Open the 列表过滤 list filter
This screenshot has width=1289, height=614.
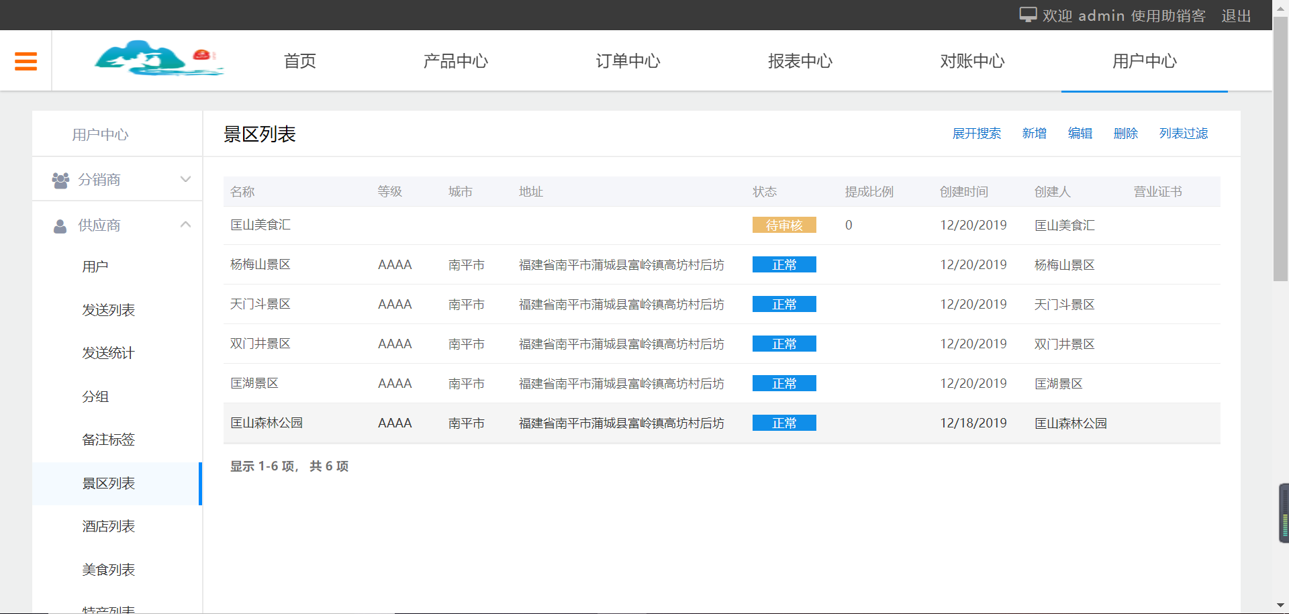coord(1183,134)
